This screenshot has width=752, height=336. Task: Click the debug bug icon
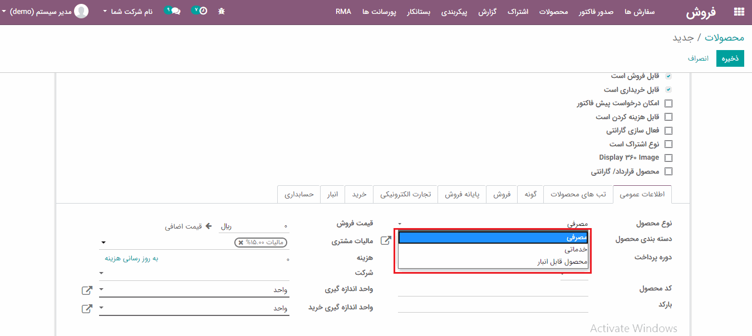point(222,11)
